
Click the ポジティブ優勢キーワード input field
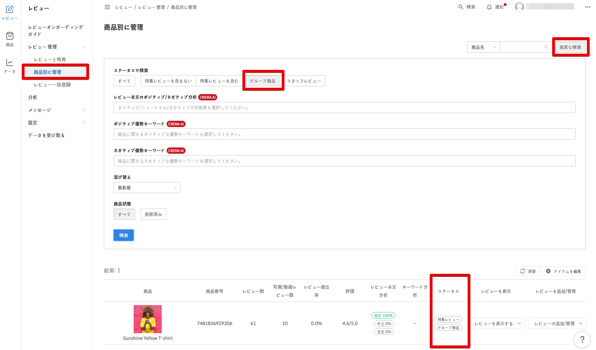(344, 134)
